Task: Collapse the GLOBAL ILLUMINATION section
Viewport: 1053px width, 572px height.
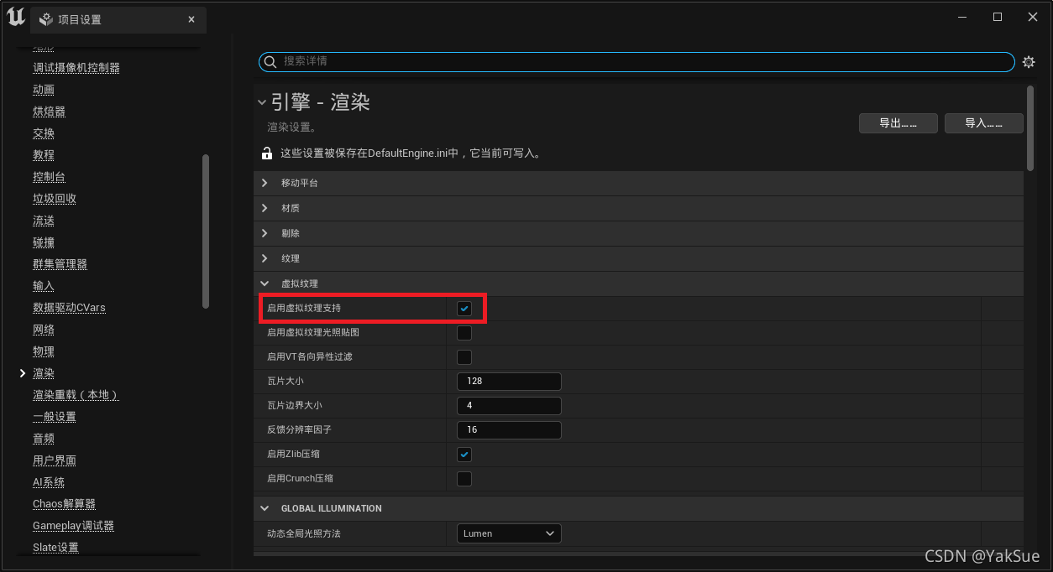Action: (265, 507)
